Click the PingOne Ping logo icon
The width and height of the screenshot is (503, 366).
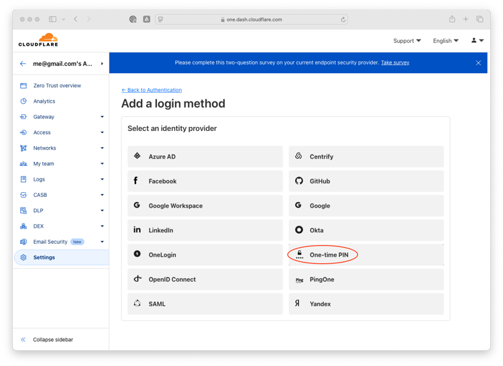point(299,280)
